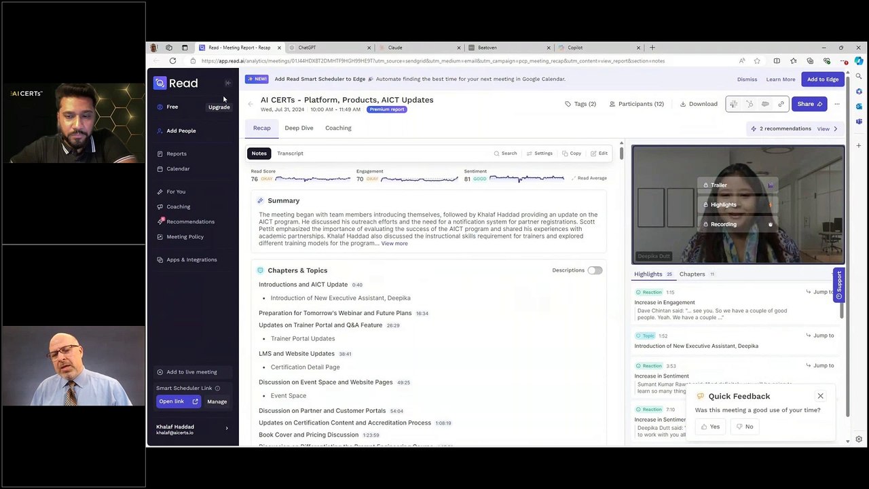Open Participants (12) list

pyautogui.click(x=636, y=104)
